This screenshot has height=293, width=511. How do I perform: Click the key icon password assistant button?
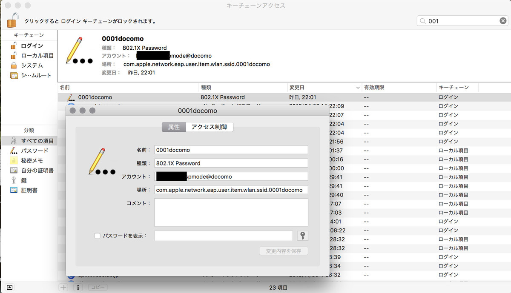click(x=302, y=236)
